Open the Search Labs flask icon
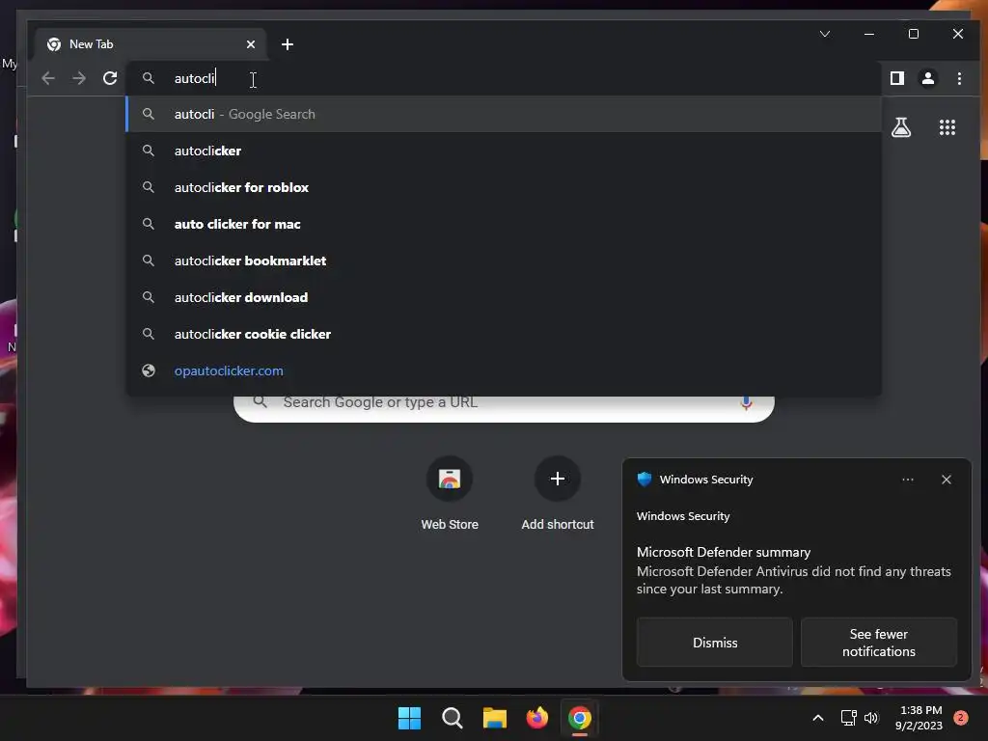This screenshot has width=988, height=741. 901,127
